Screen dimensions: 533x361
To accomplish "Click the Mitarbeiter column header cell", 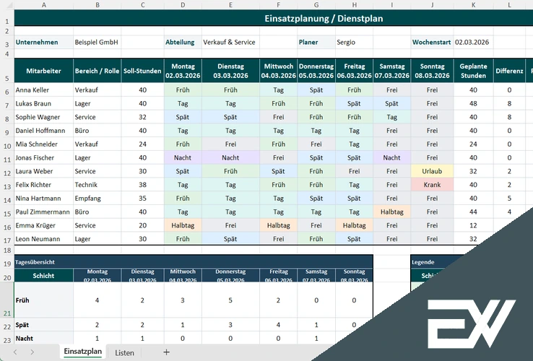I will (43, 71).
